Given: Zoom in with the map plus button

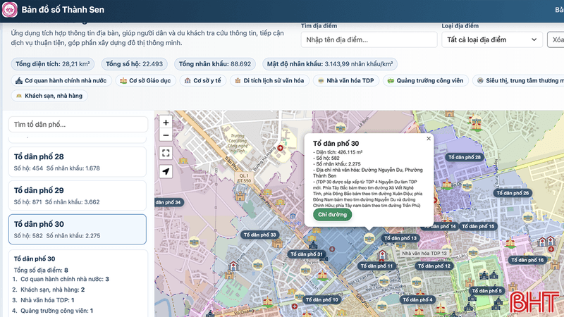Looking at the screenshot, I should (166, 123).
